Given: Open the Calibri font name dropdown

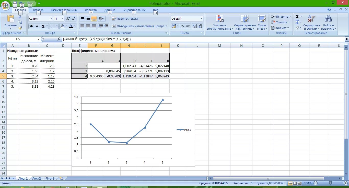Looking at the screenshot, I should click(x=51, y=19).
